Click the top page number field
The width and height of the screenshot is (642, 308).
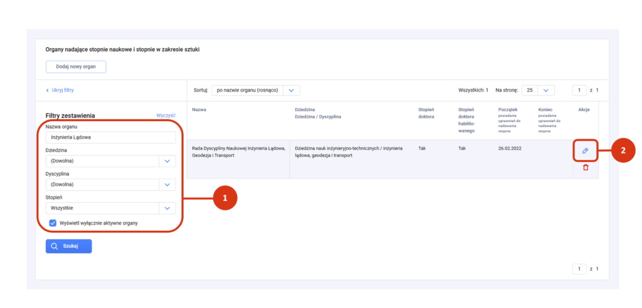point(579,90)
